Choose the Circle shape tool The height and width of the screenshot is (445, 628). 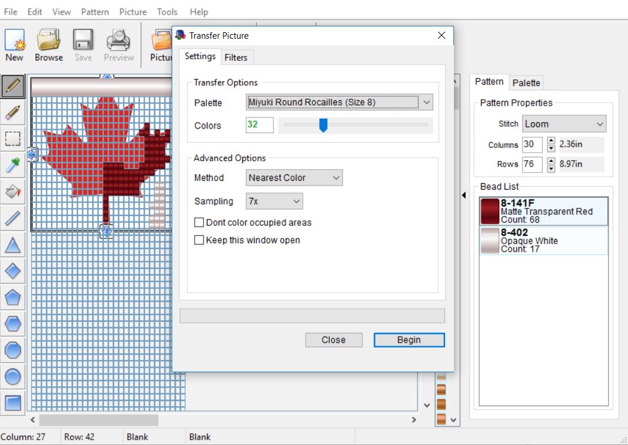[13, 377]
